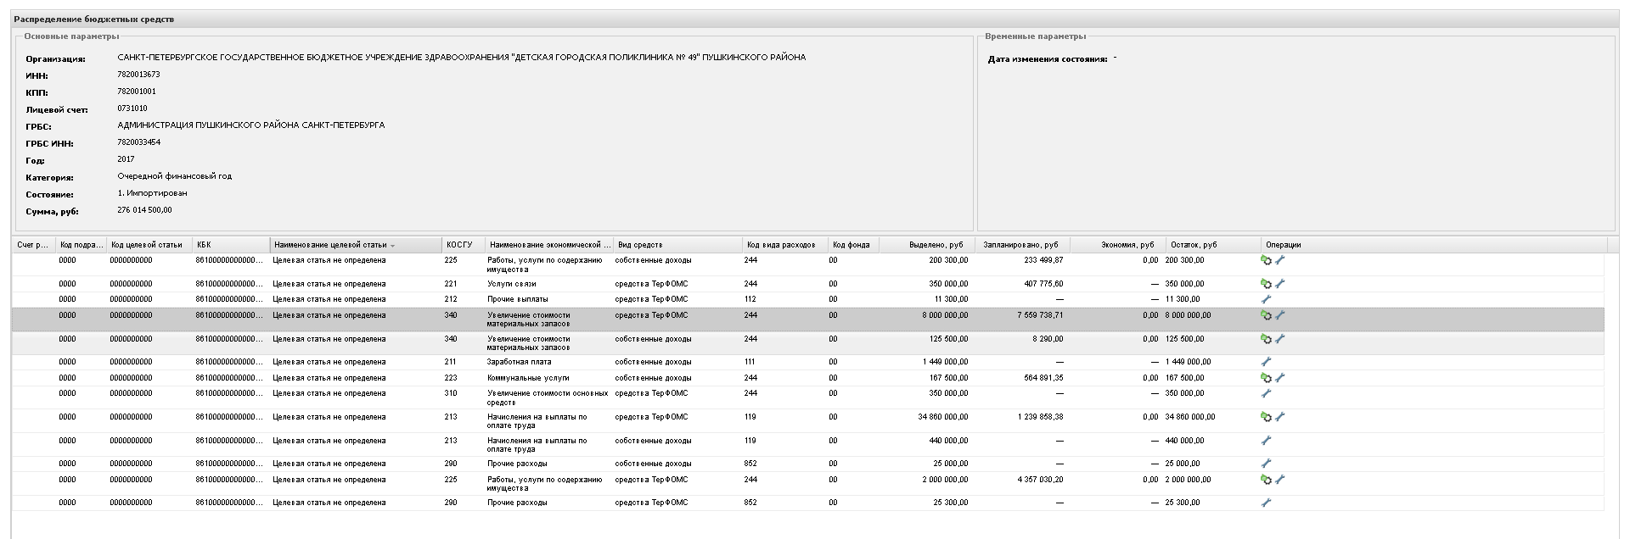Screen dimensions: 1630x539
Task: Click gear-tag icon in the 200 300,00 row
Action: pos(1266,260)
